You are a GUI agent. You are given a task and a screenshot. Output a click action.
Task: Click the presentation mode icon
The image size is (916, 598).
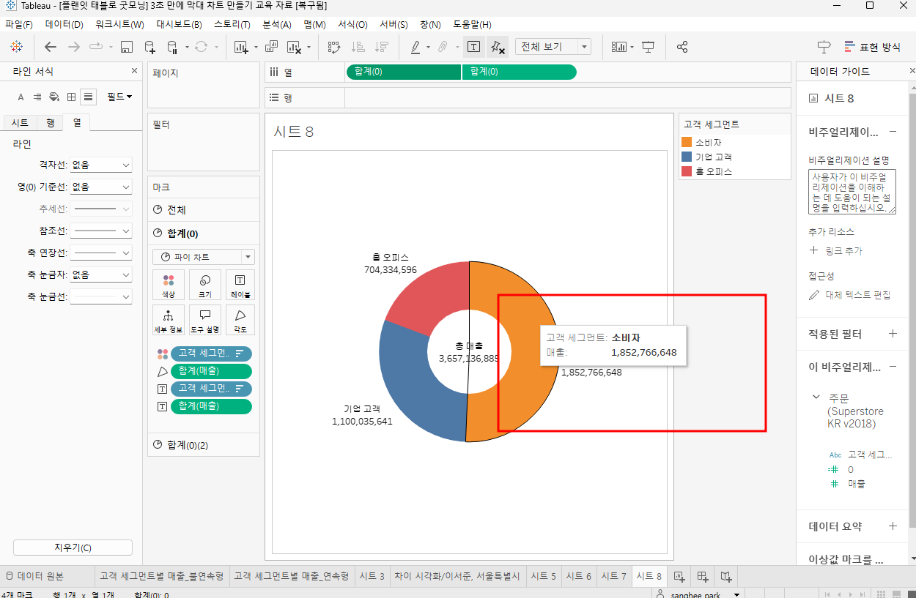pyautogui.click(x=648, y=47)
